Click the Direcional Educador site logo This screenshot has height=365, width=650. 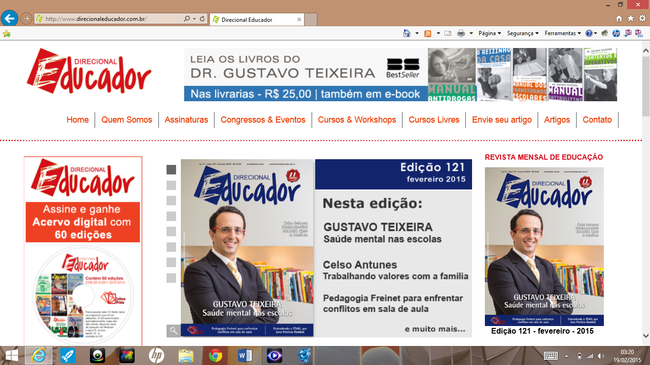pos(89,71)
